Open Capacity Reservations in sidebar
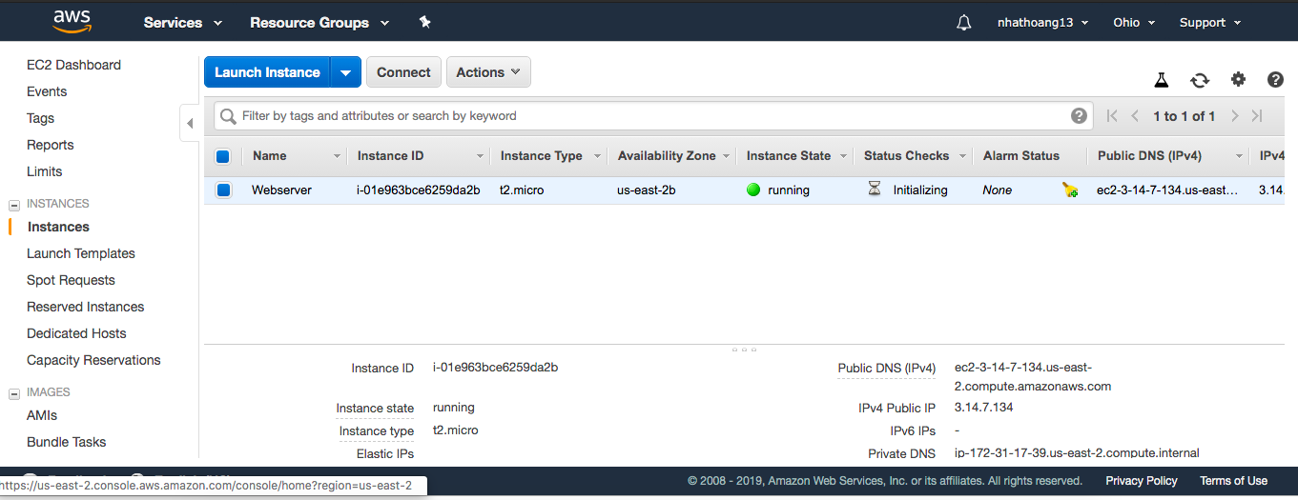The image size is (1298, 500). [93, 360]
